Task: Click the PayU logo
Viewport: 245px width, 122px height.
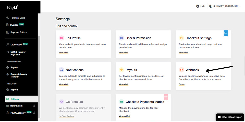Action: pyautogui.click(x=13, y=8)
